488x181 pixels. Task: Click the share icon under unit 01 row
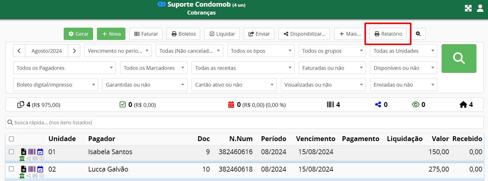29,158
